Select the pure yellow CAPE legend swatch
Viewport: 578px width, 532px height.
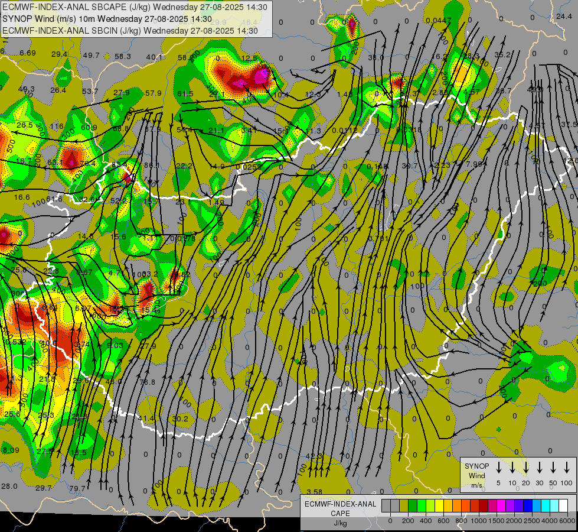coord(439,505)
